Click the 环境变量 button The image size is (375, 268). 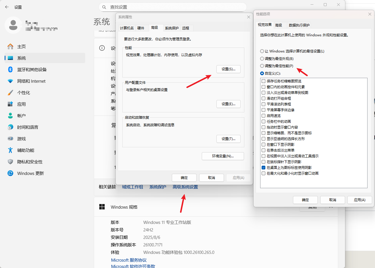tap(222, 156)
